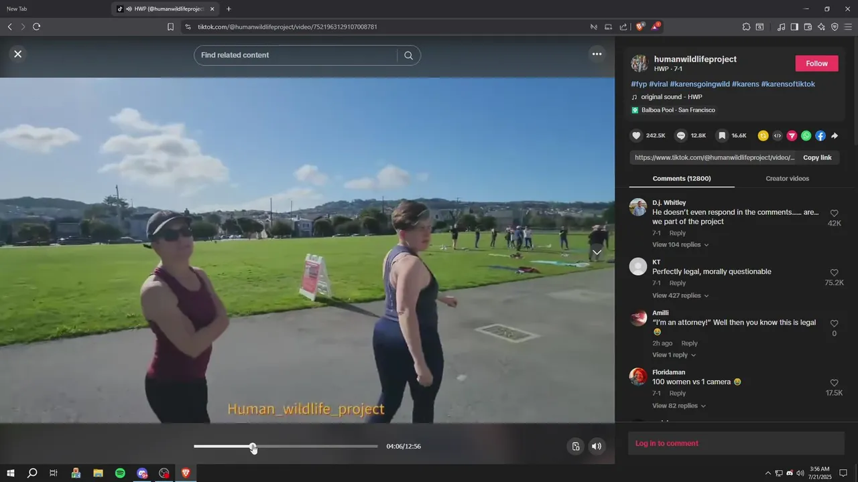This screenshot has width=858, height=482.
Task: Click the humanwildlifeproject avatar
Action: click(639, 64)
